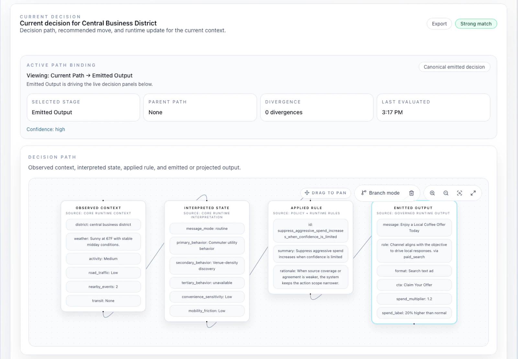The height and width of the screenshot is (359, 518).
Task: Click the Last Evaluated card
Action: [x=433, y=107]
